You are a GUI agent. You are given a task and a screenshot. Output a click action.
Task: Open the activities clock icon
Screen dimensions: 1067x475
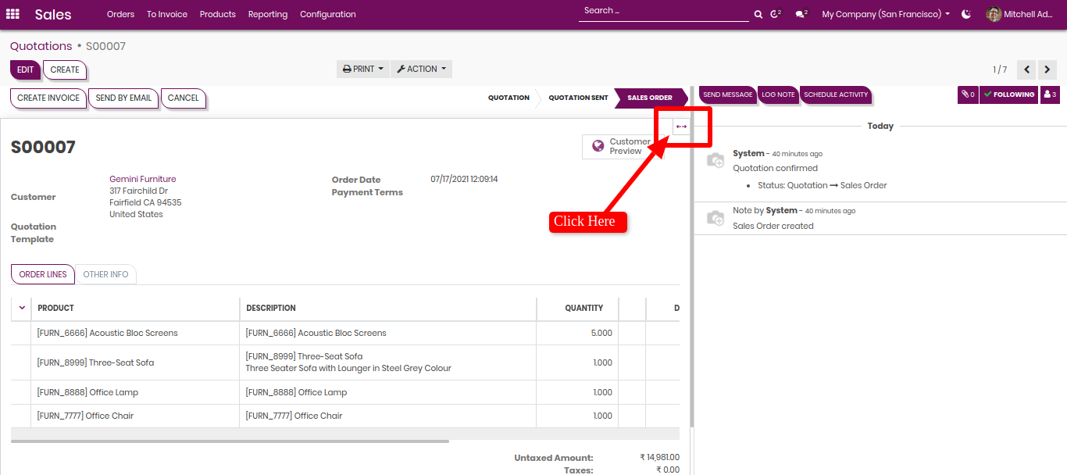[x=776, y=14]
